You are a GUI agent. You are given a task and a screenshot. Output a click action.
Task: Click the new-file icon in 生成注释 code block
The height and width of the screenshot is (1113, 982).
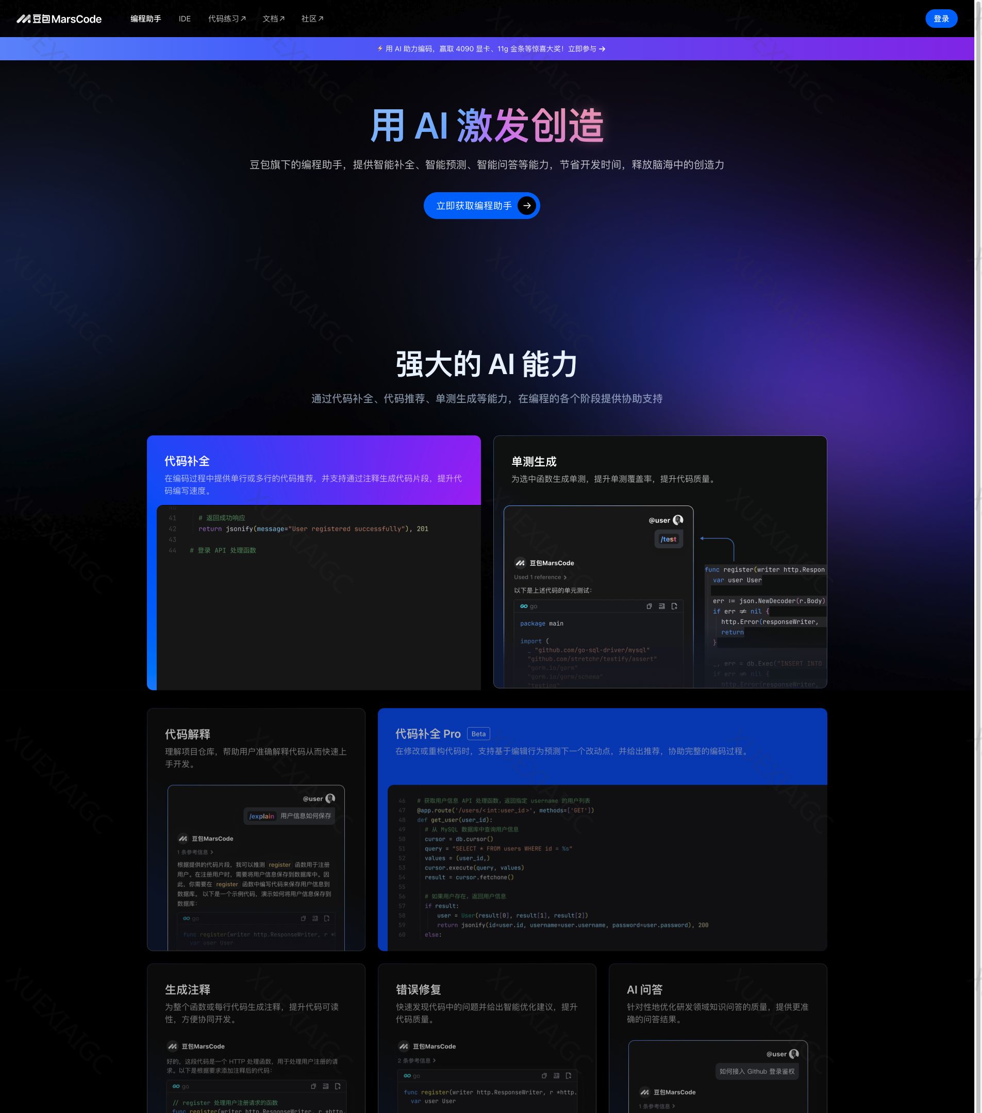tap(338, 1086)
